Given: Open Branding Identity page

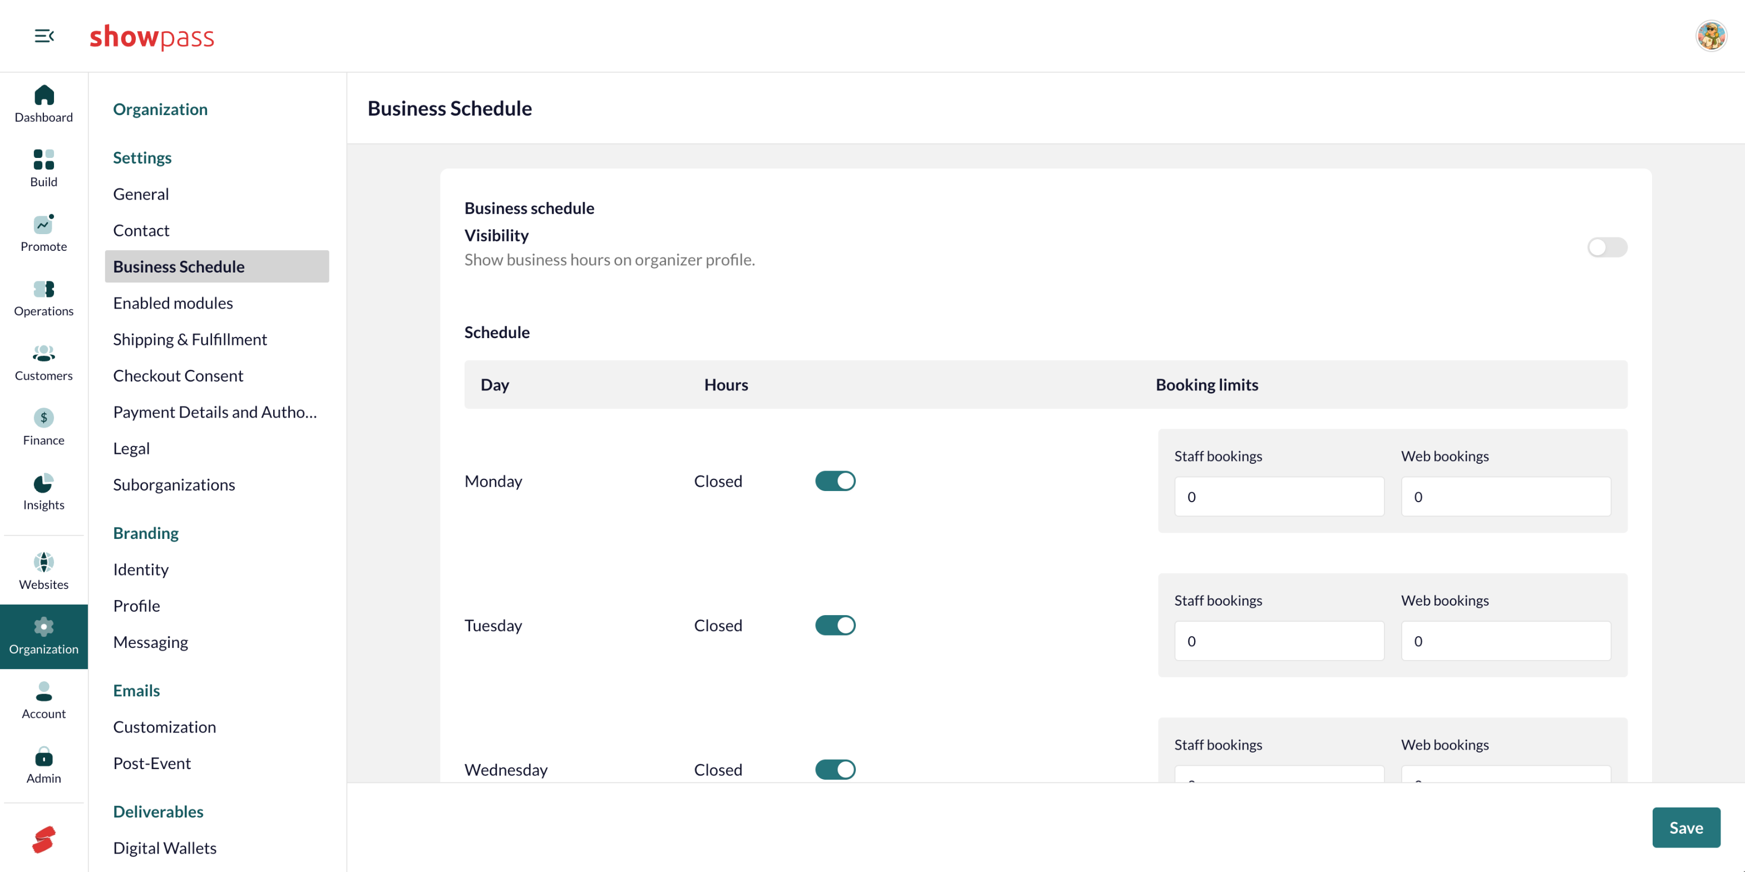Looking at the screenshot, I should [x=217, y=569].
